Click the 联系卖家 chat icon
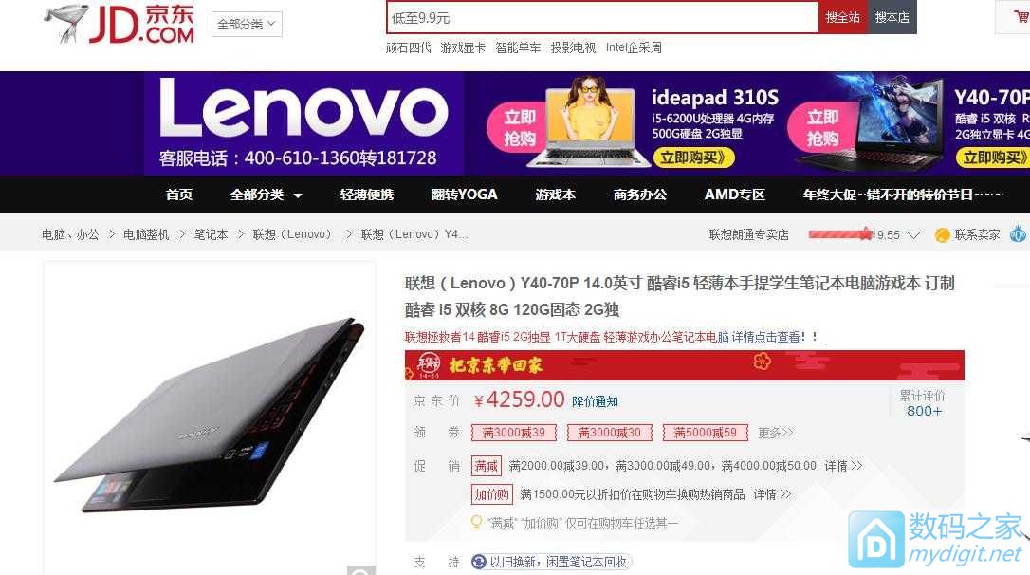The image size is (1030, 575). point(942,234)
